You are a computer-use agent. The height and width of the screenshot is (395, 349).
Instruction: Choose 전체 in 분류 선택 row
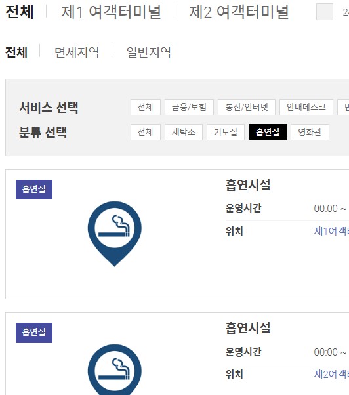click(x=145, y=132)
